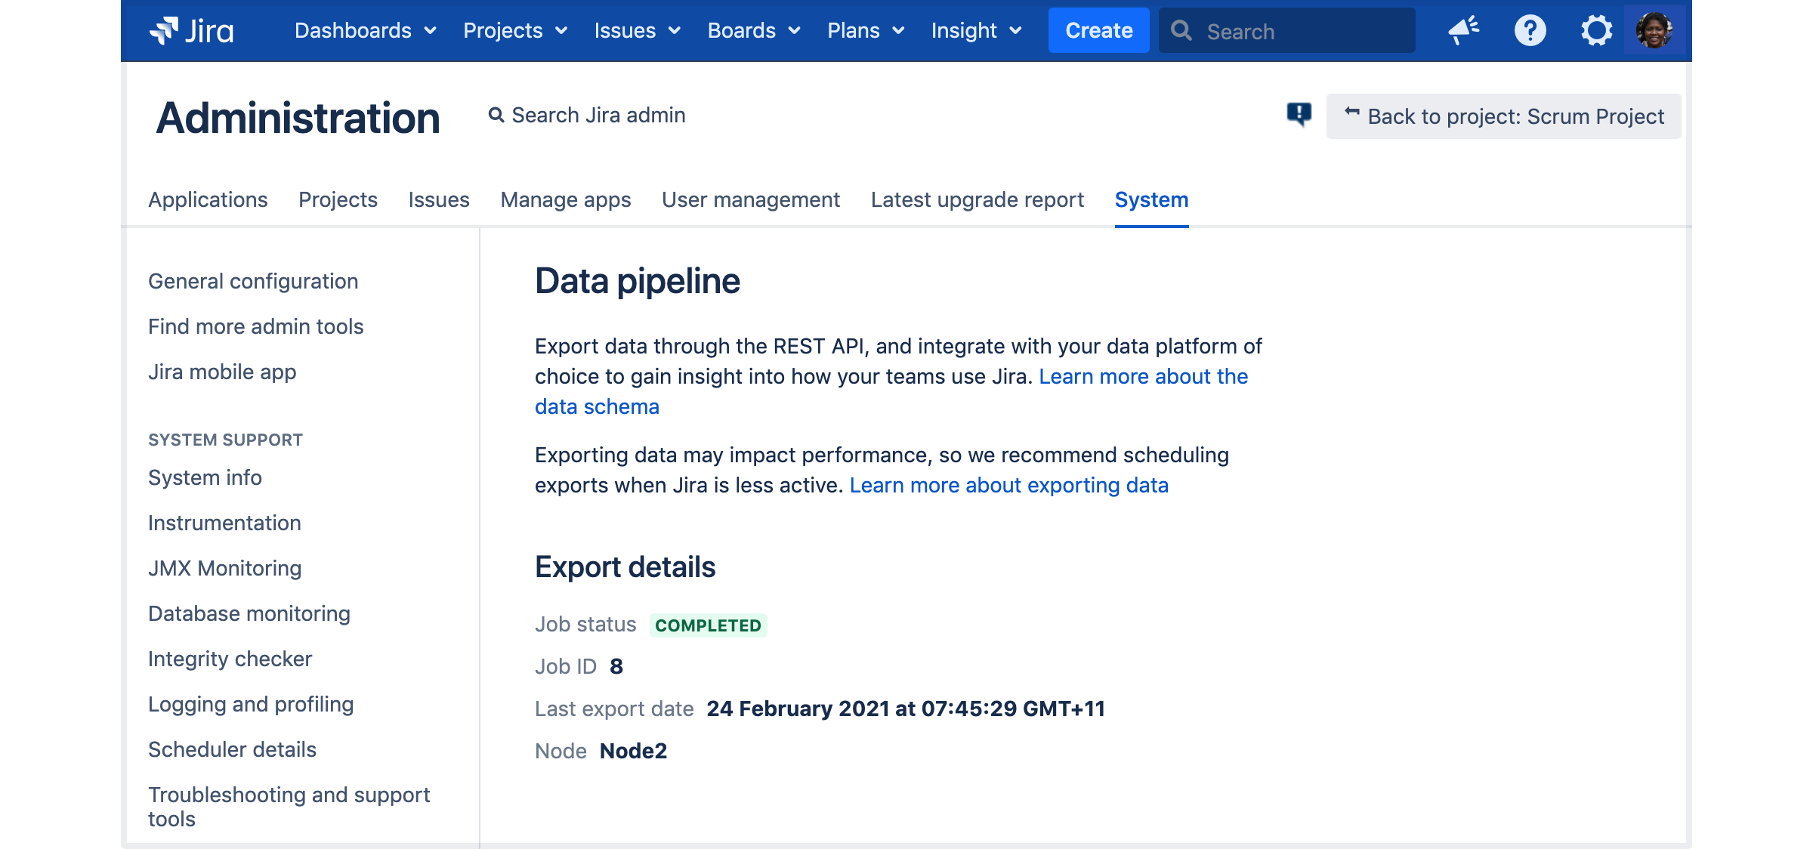Viewport: 1813px width, 849px height.
Task: Click the COMPLETED job status badge
Action: 708,625
